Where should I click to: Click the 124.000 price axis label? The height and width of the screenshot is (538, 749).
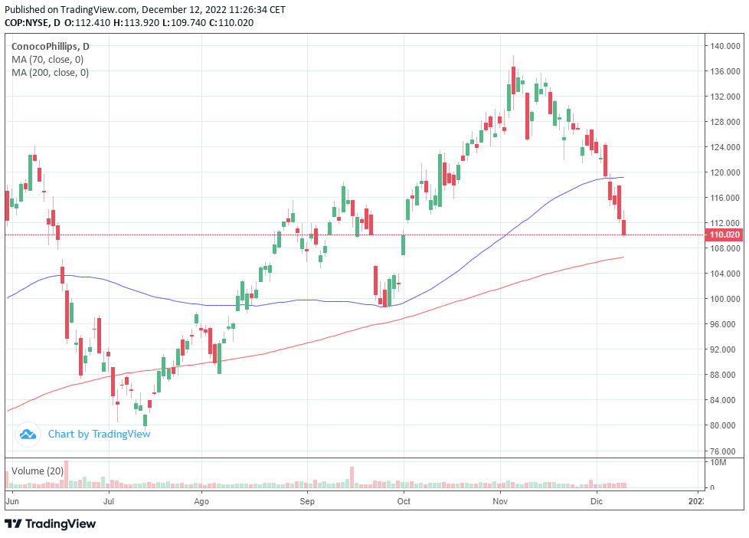pyautogui.click(x=725, y=147)
